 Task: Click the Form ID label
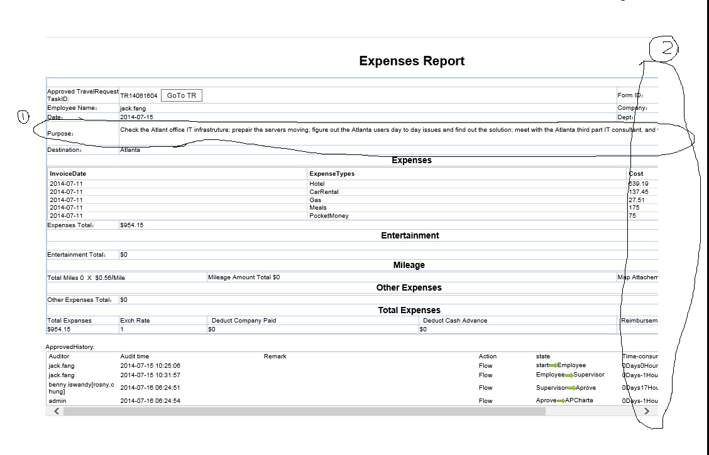(x=630, y=95)
